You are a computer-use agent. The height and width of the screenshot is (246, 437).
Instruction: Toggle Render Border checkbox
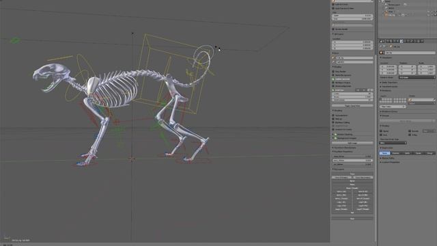tap(333, 29)
